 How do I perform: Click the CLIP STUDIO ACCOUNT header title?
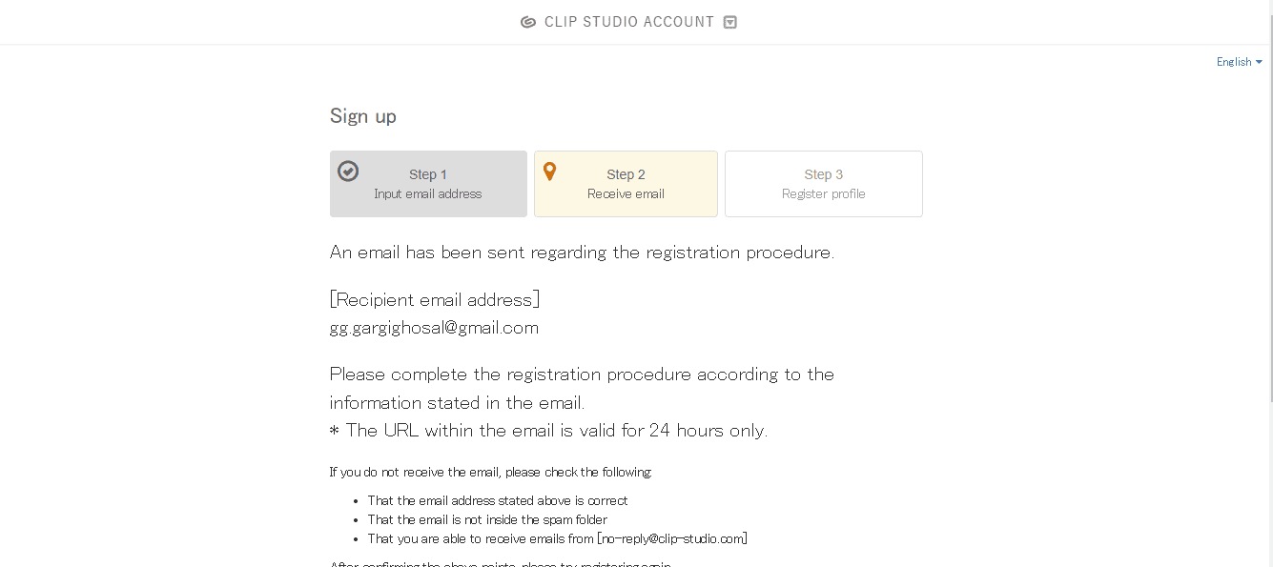click(628, 22)
